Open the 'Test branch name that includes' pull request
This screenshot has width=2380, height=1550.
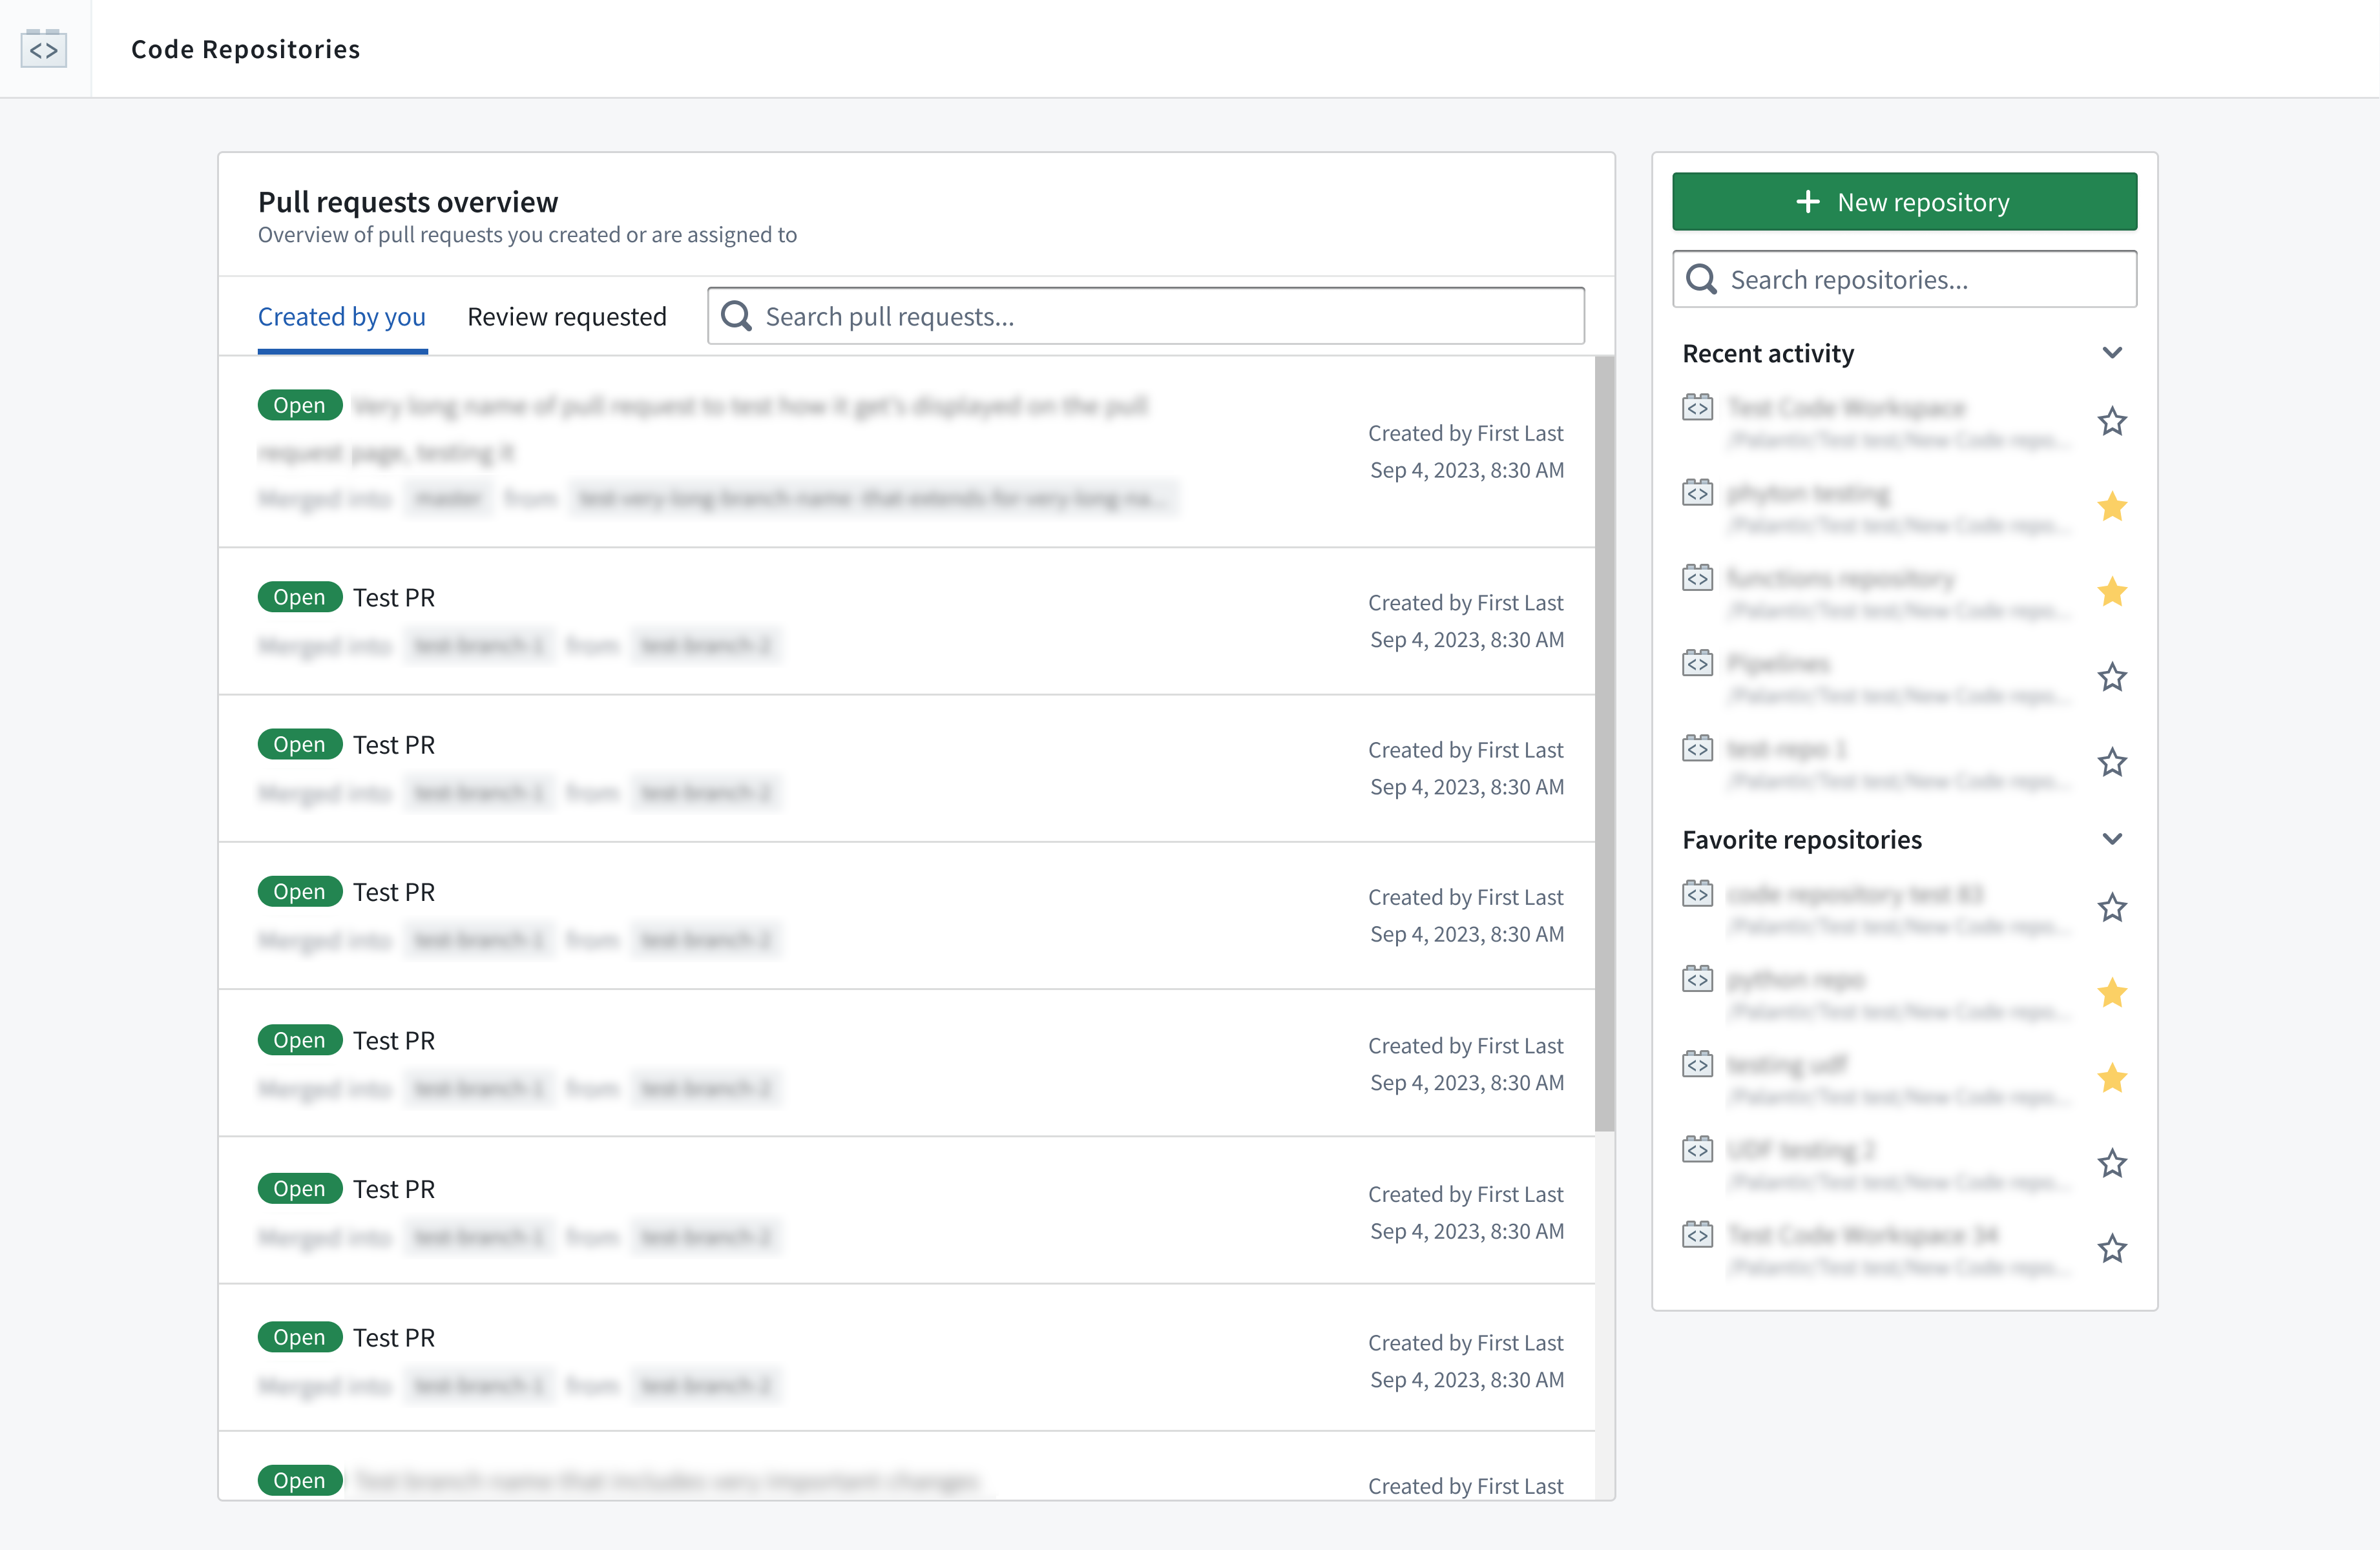(x=906, y=1466)
